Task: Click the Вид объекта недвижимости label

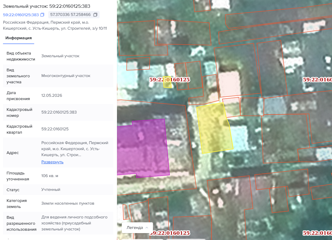Action: [21, 56]
